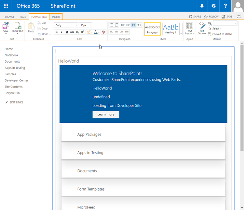
Task: Open the Office 365 app launcher grid
Action: click(6, 6)
